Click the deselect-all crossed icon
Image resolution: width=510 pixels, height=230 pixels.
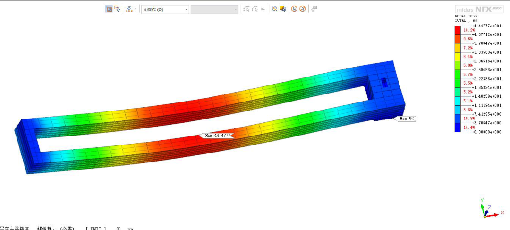tap(274, 9)
